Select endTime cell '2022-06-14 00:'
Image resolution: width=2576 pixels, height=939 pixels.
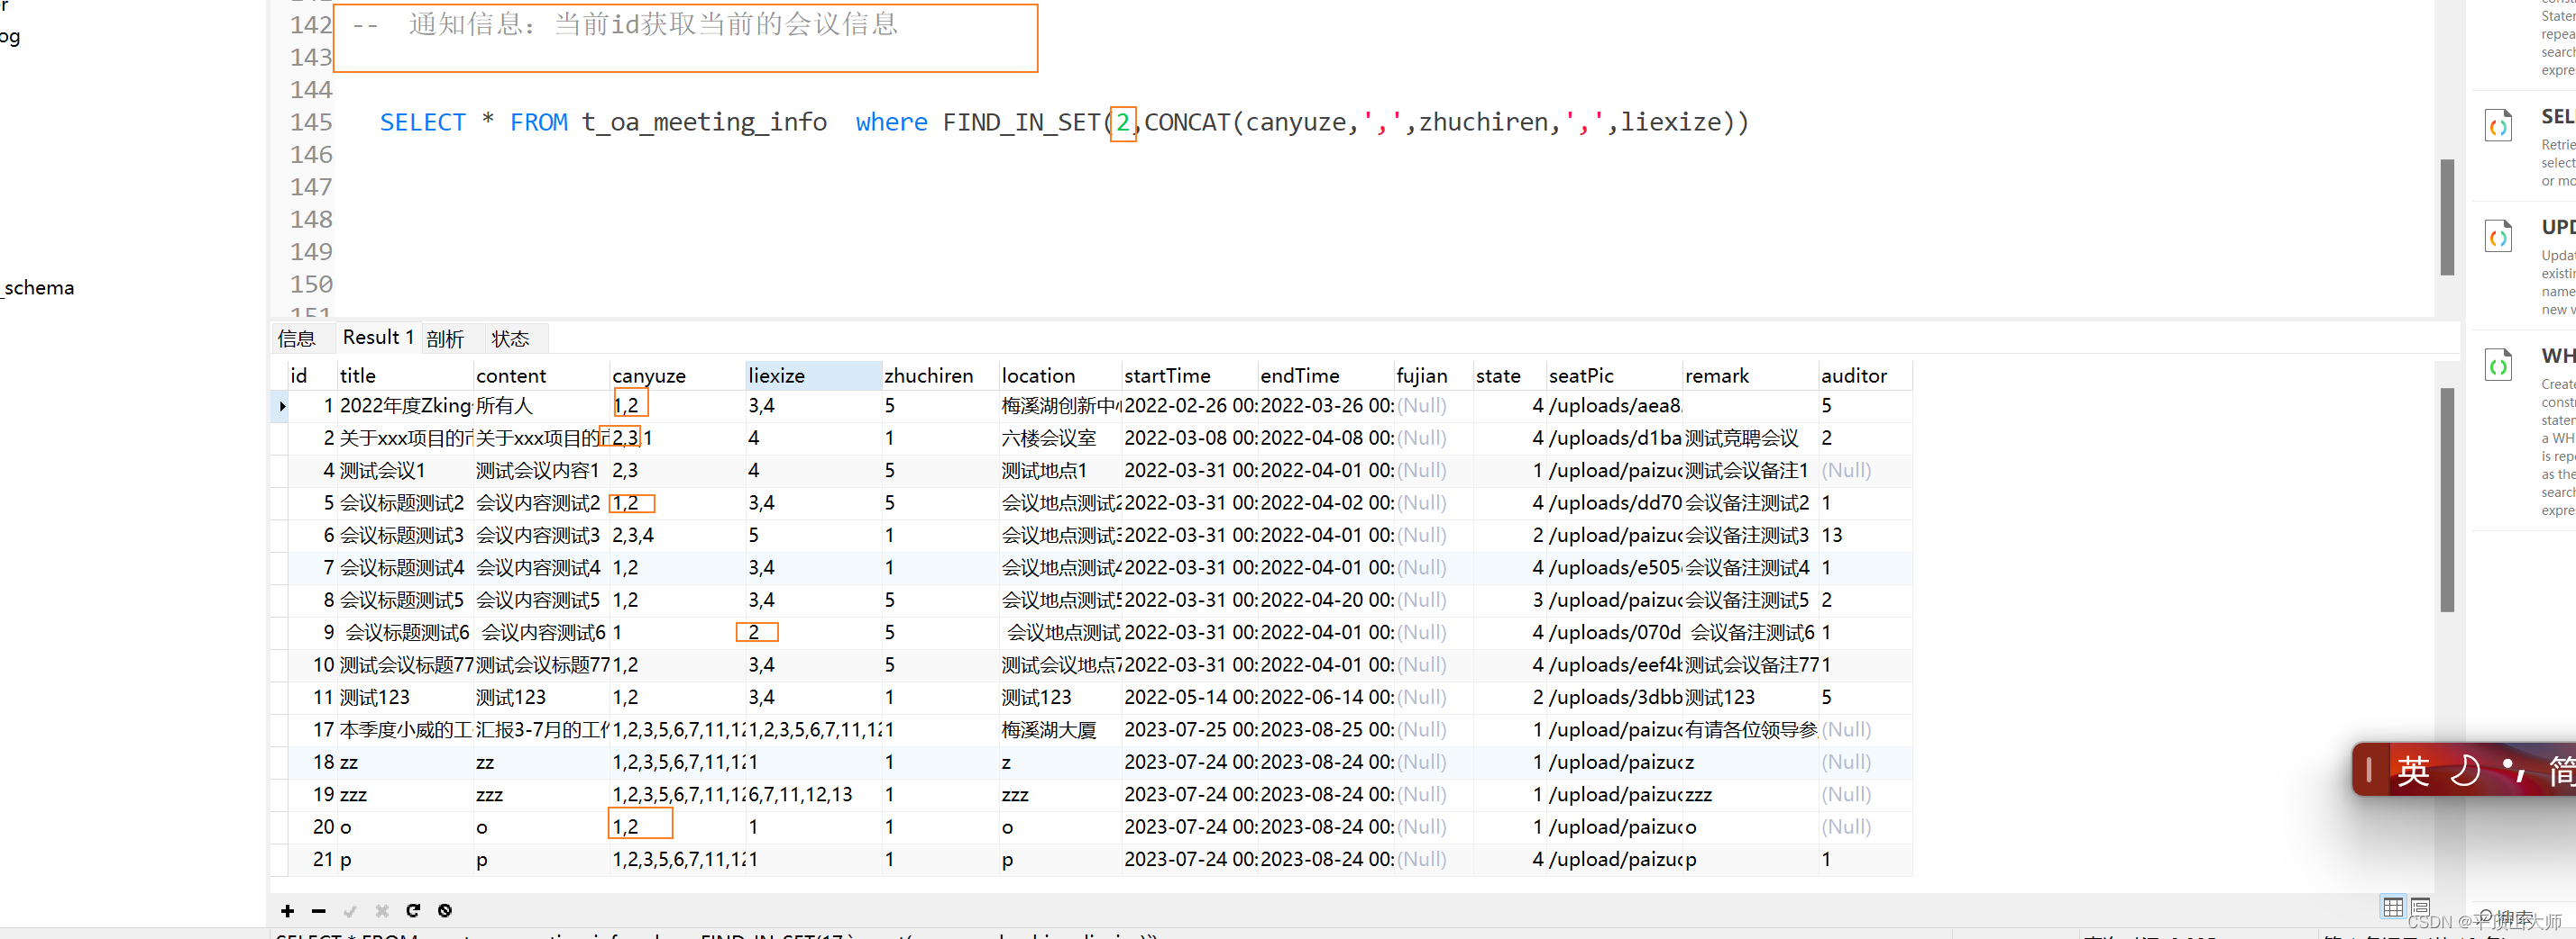click(1325, 697)
